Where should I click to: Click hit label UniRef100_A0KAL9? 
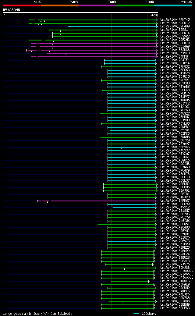[x=175, y=284]
